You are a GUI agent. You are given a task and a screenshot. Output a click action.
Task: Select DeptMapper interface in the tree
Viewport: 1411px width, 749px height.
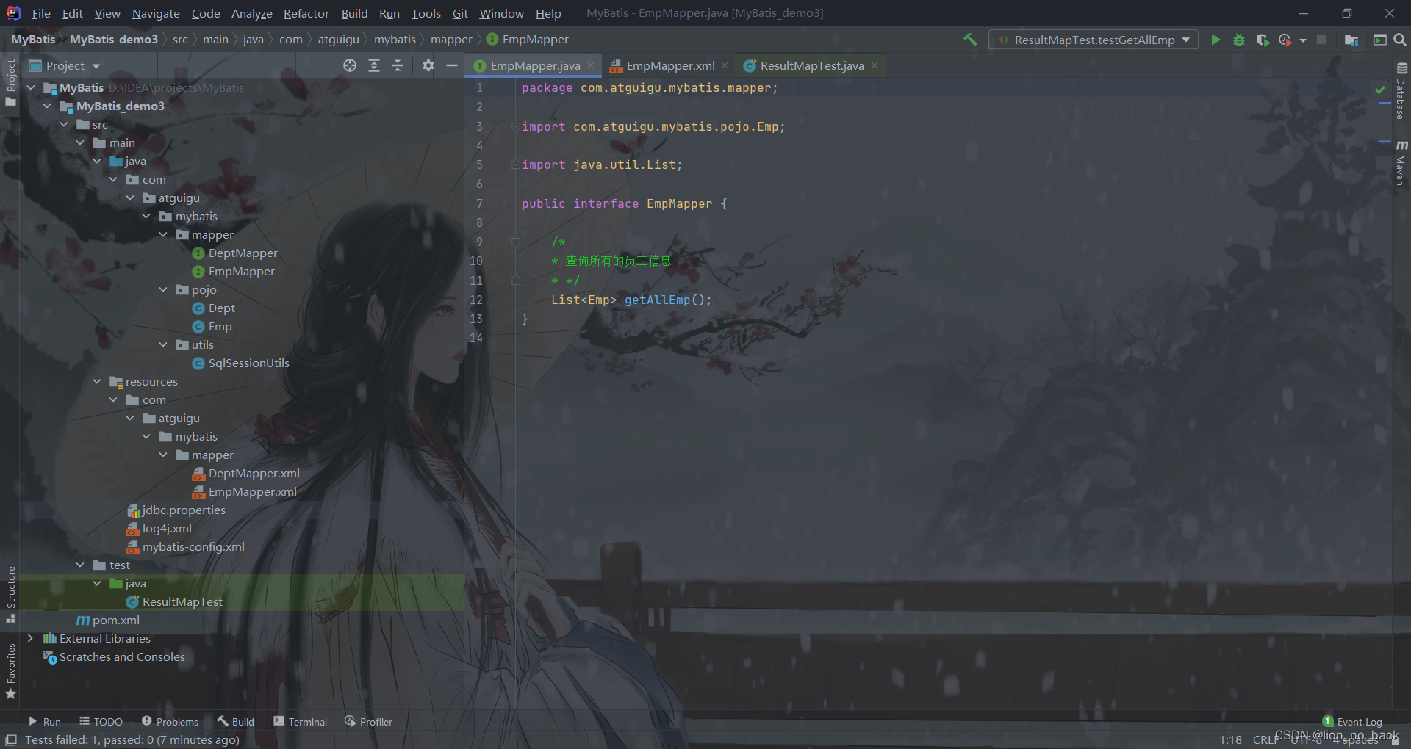point(243,253)
